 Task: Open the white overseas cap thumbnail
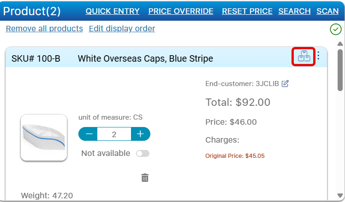coord(44,137)
